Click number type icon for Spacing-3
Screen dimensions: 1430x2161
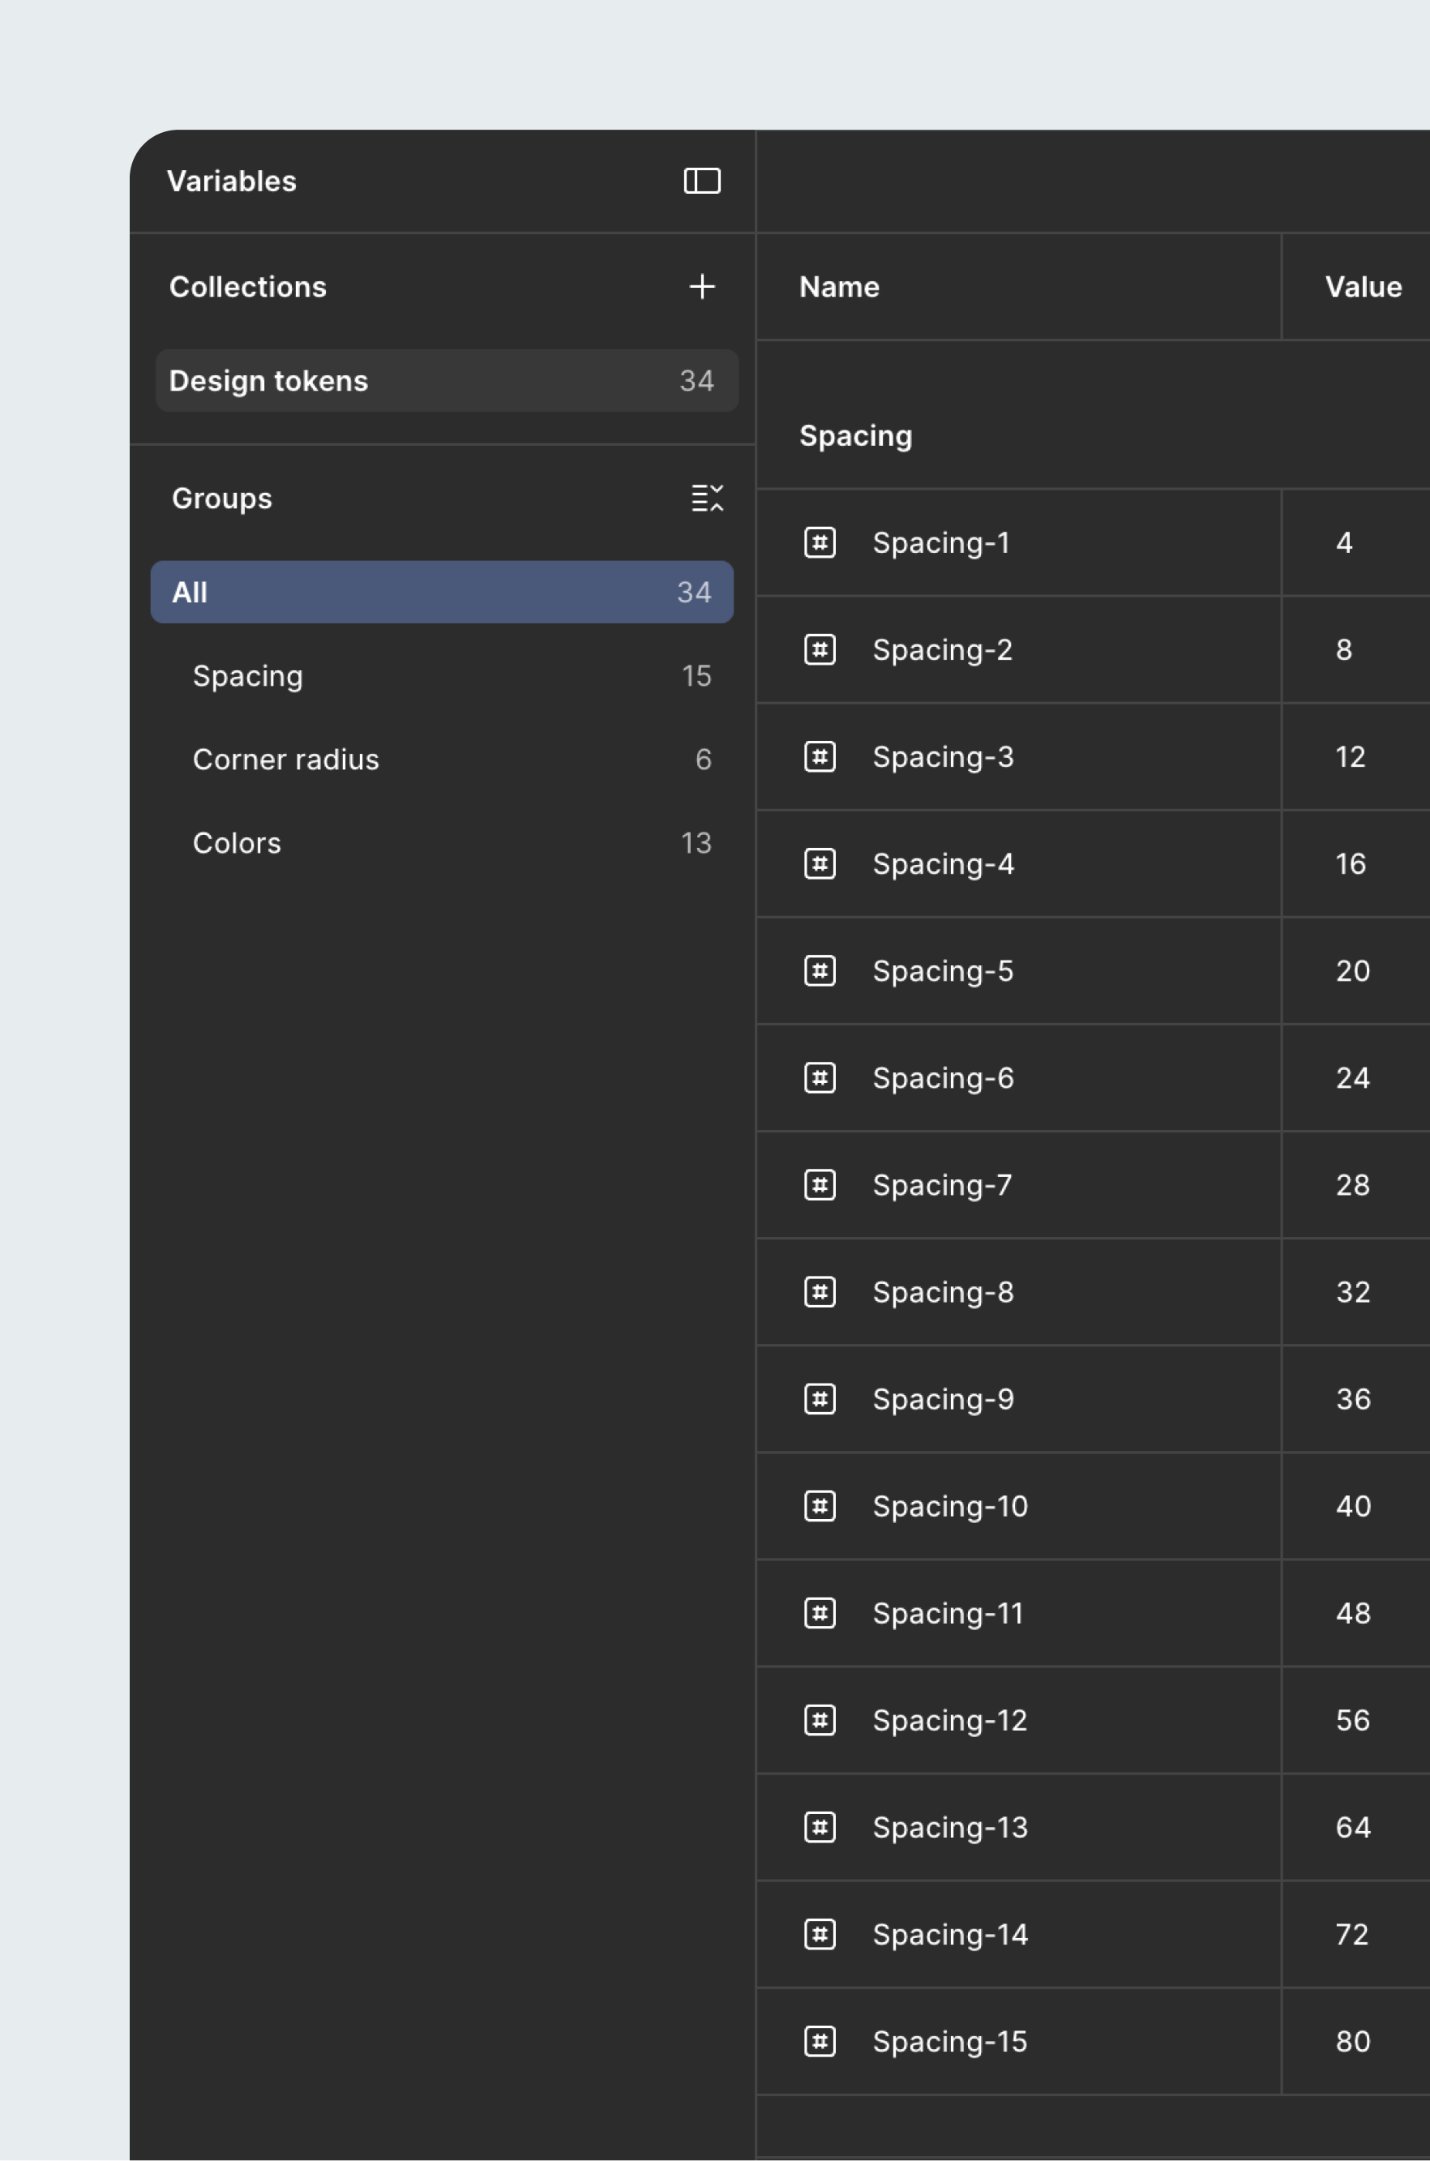(x=819, y=757)
